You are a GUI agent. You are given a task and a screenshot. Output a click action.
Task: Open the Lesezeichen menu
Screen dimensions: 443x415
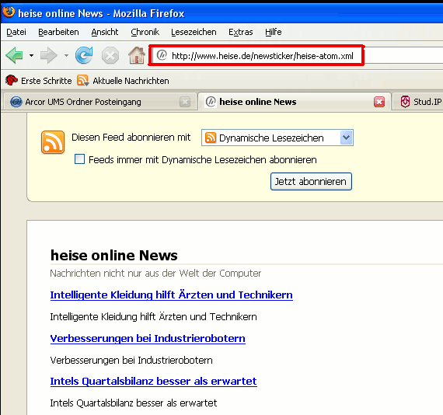pyautogui.click(x=194, y=32)
